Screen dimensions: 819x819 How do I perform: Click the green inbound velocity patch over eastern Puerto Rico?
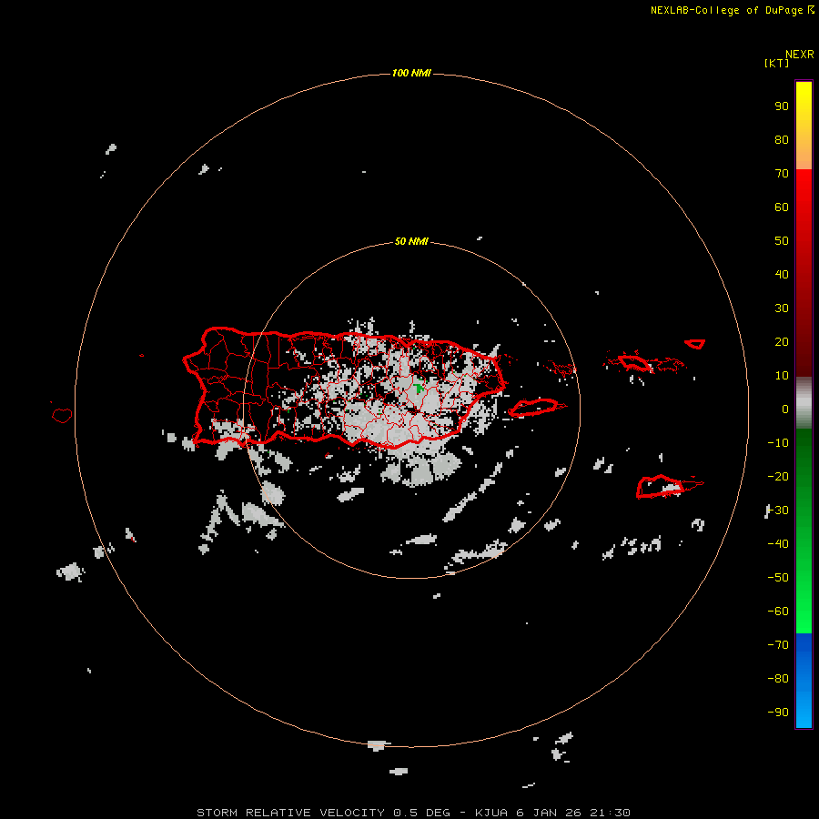click(x=419, y=388)
